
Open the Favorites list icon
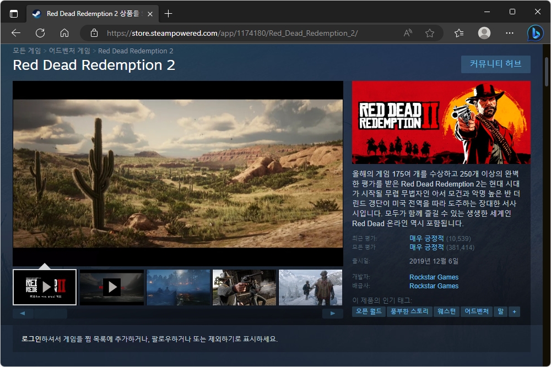(x=459, y=33)
